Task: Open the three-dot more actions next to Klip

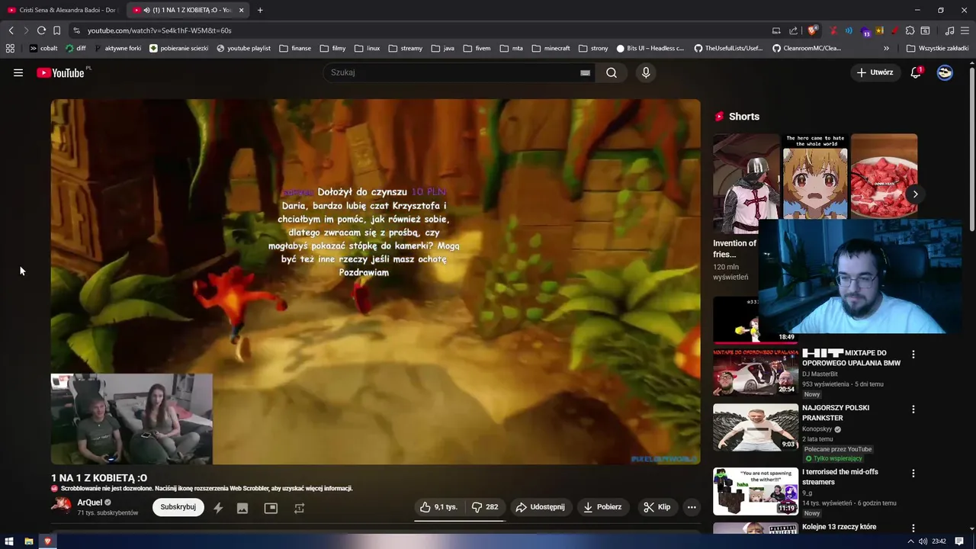Action: (x=692, y=507)
